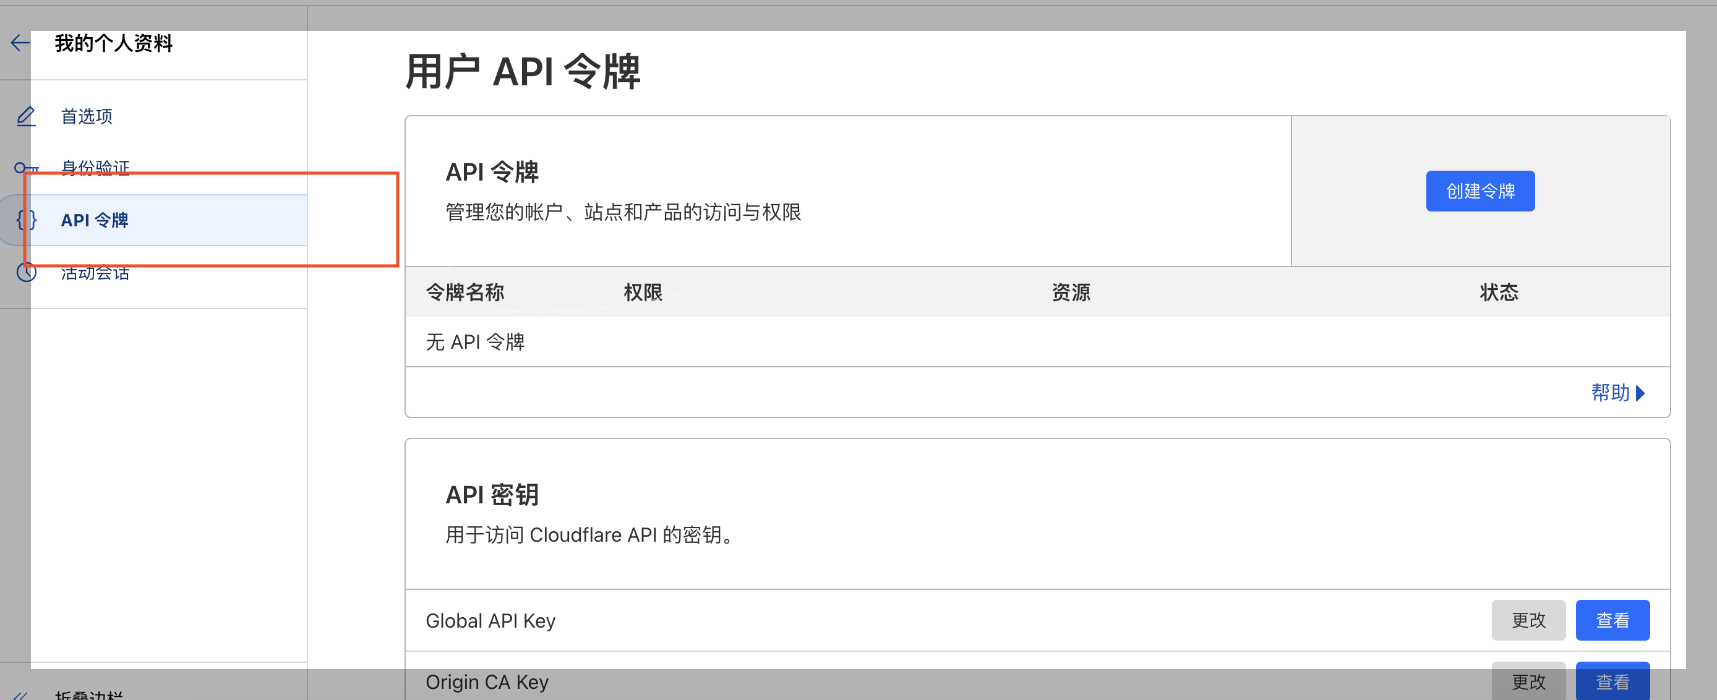Select the API 令牌 sidebar item

pyautogui.click(x=95, y=220)
